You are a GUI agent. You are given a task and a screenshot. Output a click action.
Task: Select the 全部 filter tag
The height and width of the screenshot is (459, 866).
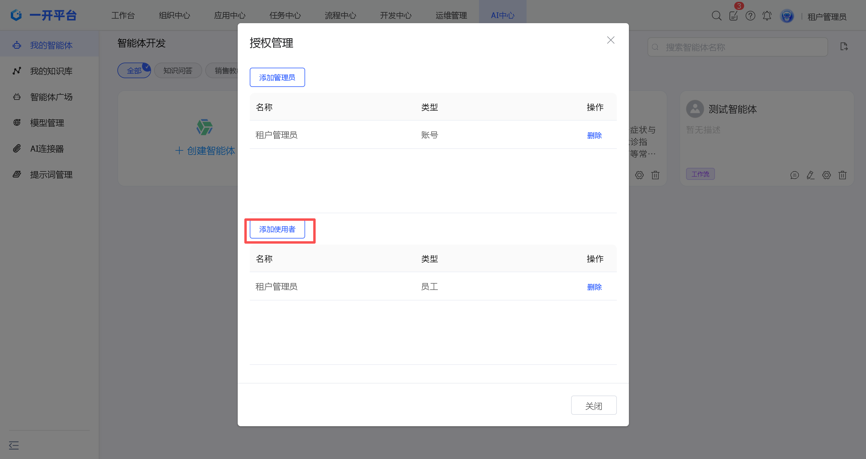134,71
